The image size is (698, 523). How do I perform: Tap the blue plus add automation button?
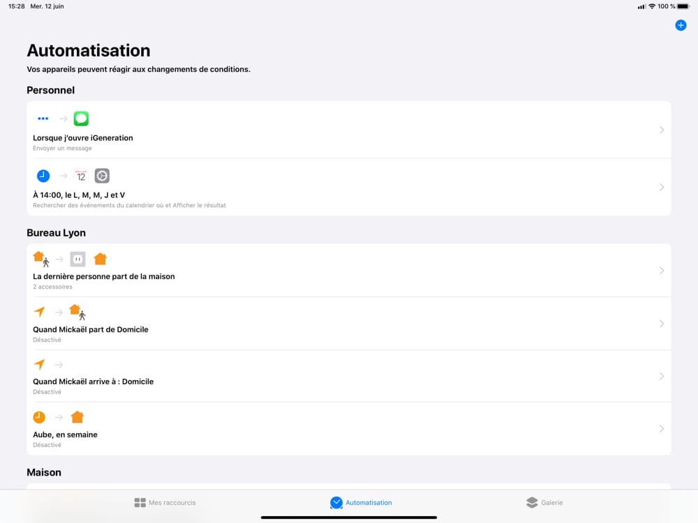click(x=680, y=25)
